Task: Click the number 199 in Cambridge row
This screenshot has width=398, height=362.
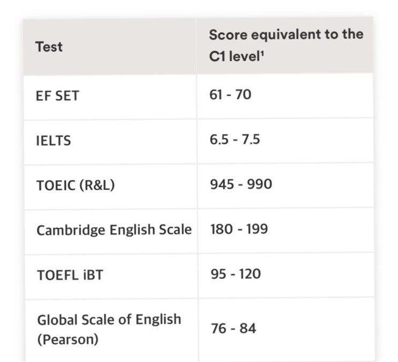Action: tap(257, 229)
